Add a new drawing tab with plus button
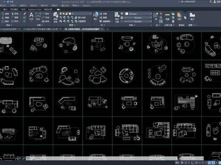The height and width of the screenshot is (165, 221). coord(107,29)
